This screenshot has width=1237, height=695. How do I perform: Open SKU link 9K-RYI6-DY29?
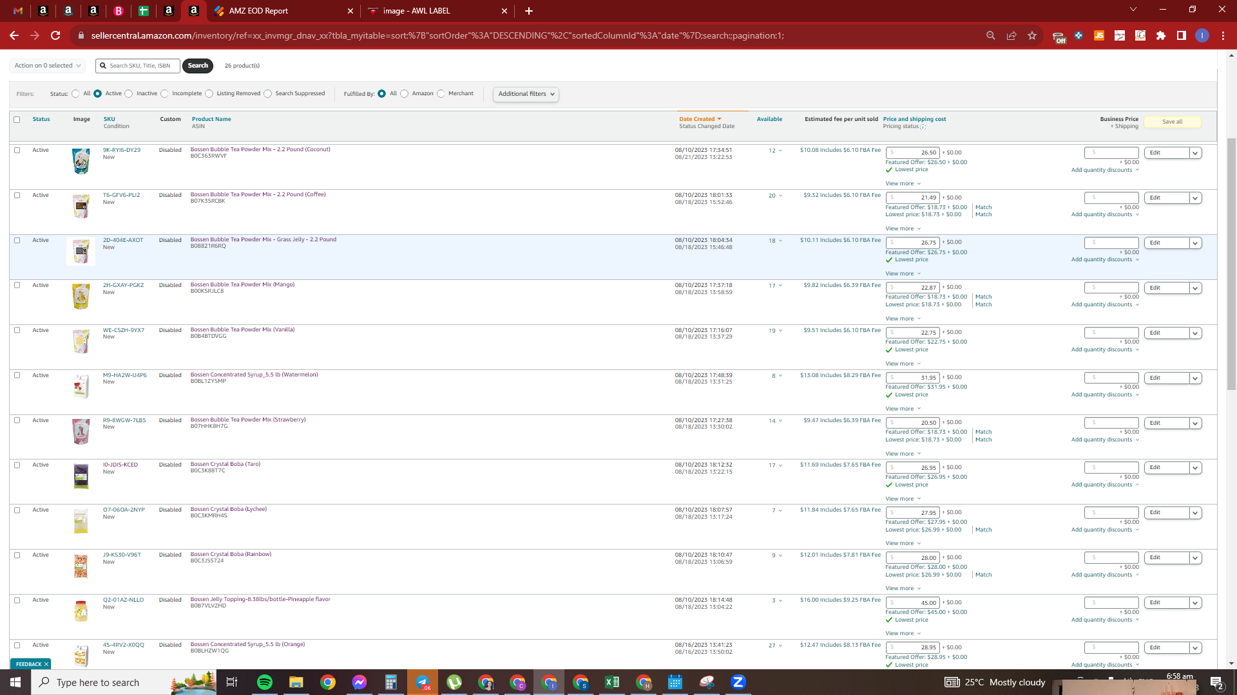point(122,150)
